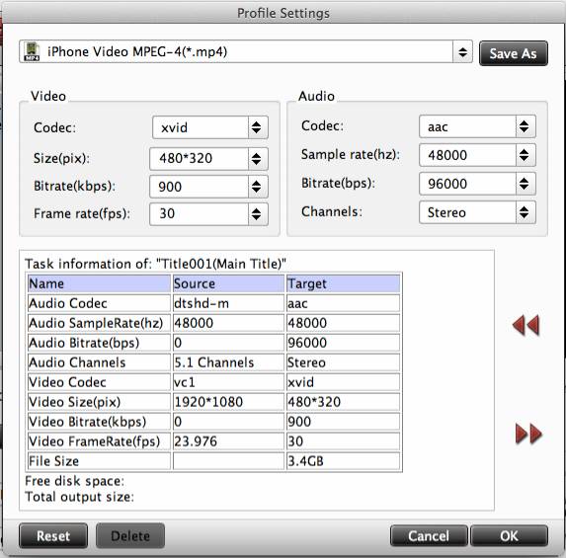Select the Audio SampleRate(hz) row name
The image size is (566, 558).
[99, 323]
